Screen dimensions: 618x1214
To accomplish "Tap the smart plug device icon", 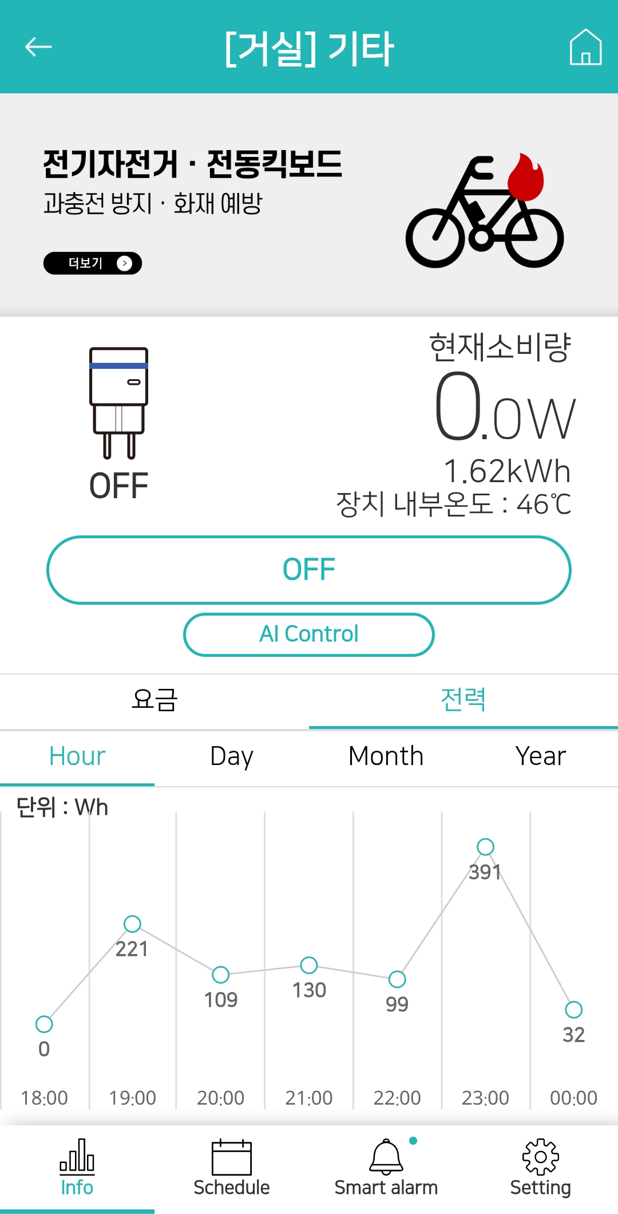I will (x=118, y=403).
